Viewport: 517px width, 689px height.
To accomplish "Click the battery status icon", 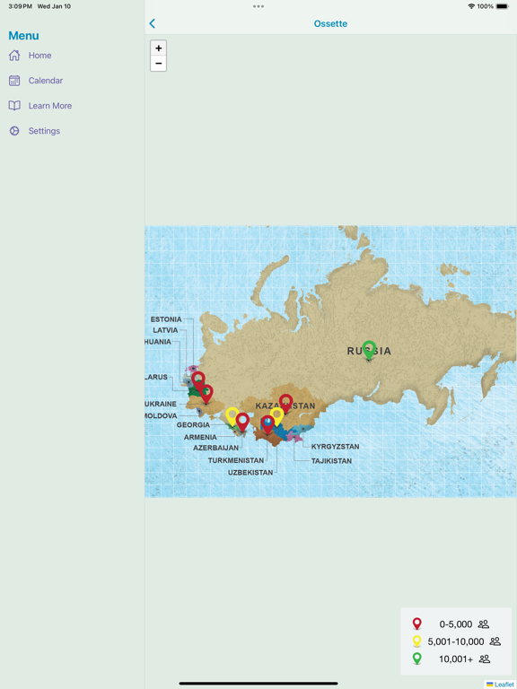I will tap(503, 6).
